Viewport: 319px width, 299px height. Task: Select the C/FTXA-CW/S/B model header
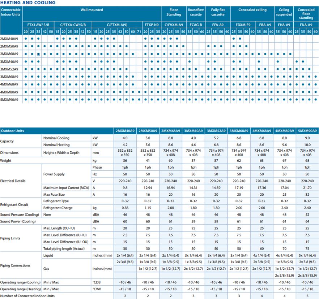pyautogui.click(x=73, y=25)
